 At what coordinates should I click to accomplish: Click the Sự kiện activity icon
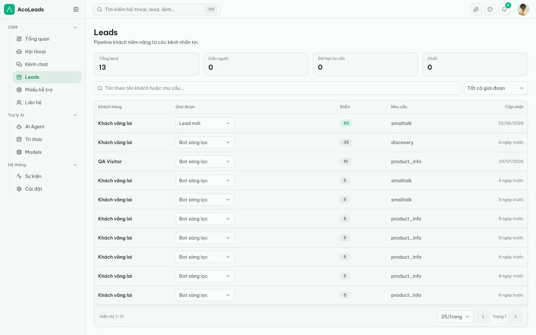tap(19, 176)
